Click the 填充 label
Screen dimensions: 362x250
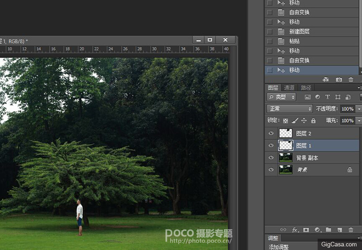click(332, 120)
